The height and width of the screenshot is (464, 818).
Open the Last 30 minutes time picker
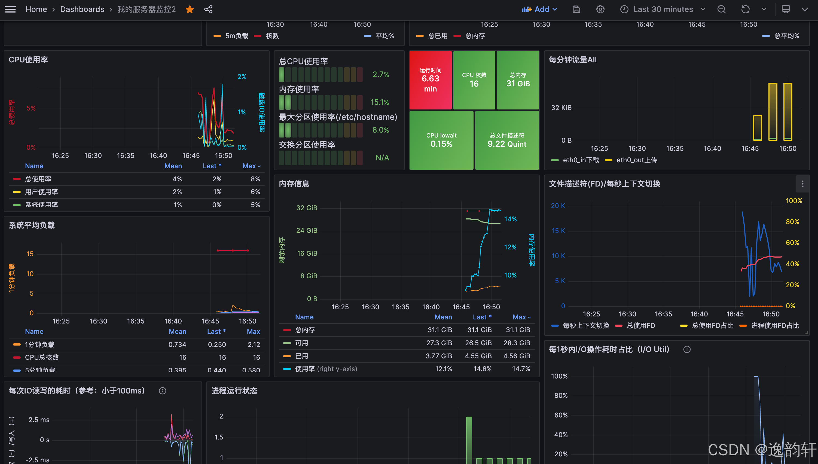tap(663, 9)
